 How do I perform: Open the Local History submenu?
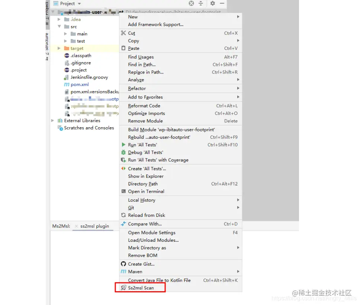[181, 200]
